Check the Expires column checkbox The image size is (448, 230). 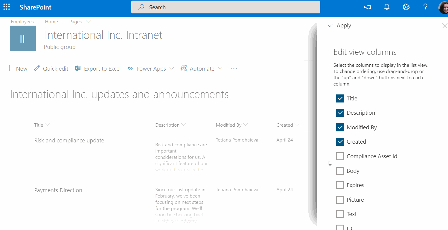[x=340, y=185]
